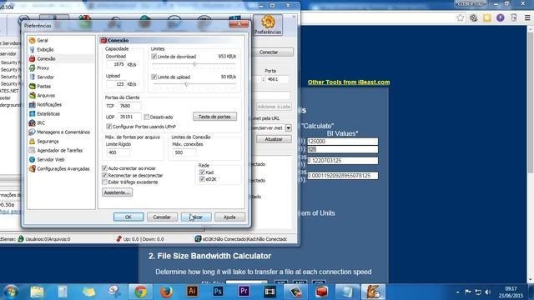This screenshot has height=300, width=534.
Task: Toggle Auto-conectar ao iniciar checkbox
Action: pos(104,168)
